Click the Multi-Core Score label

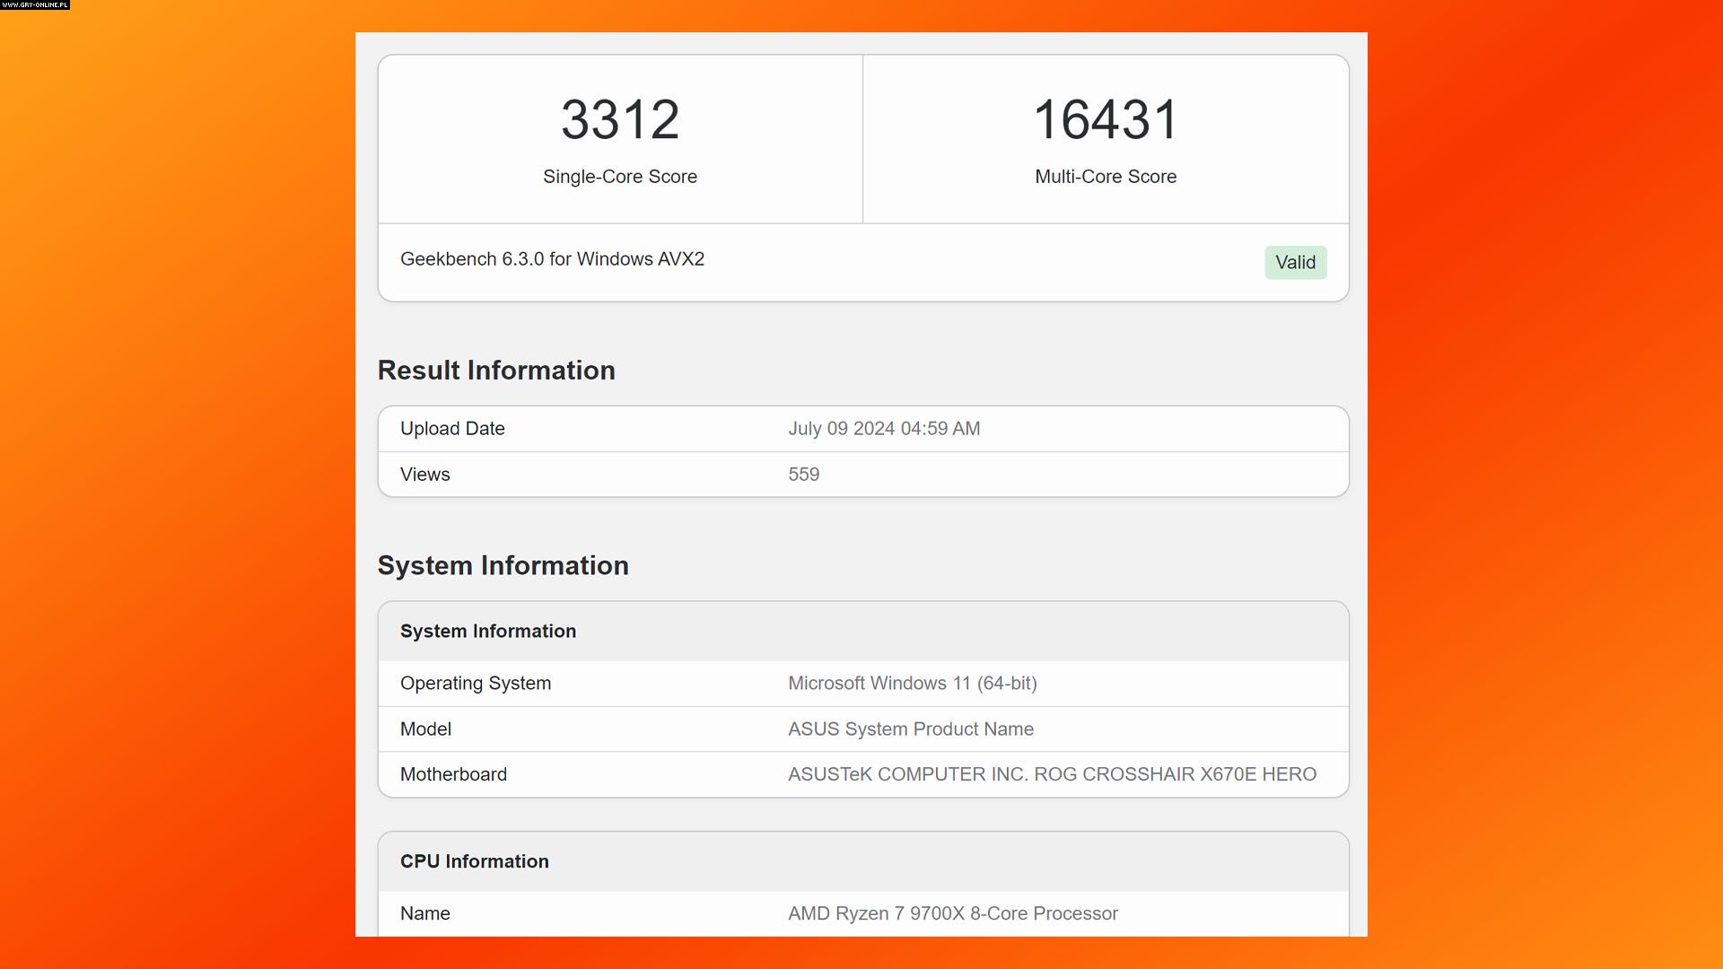pos(1105,177)
